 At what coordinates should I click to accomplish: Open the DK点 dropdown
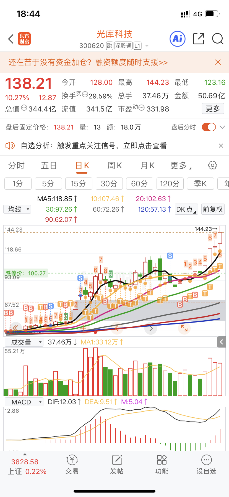click(x=186, y=209)
